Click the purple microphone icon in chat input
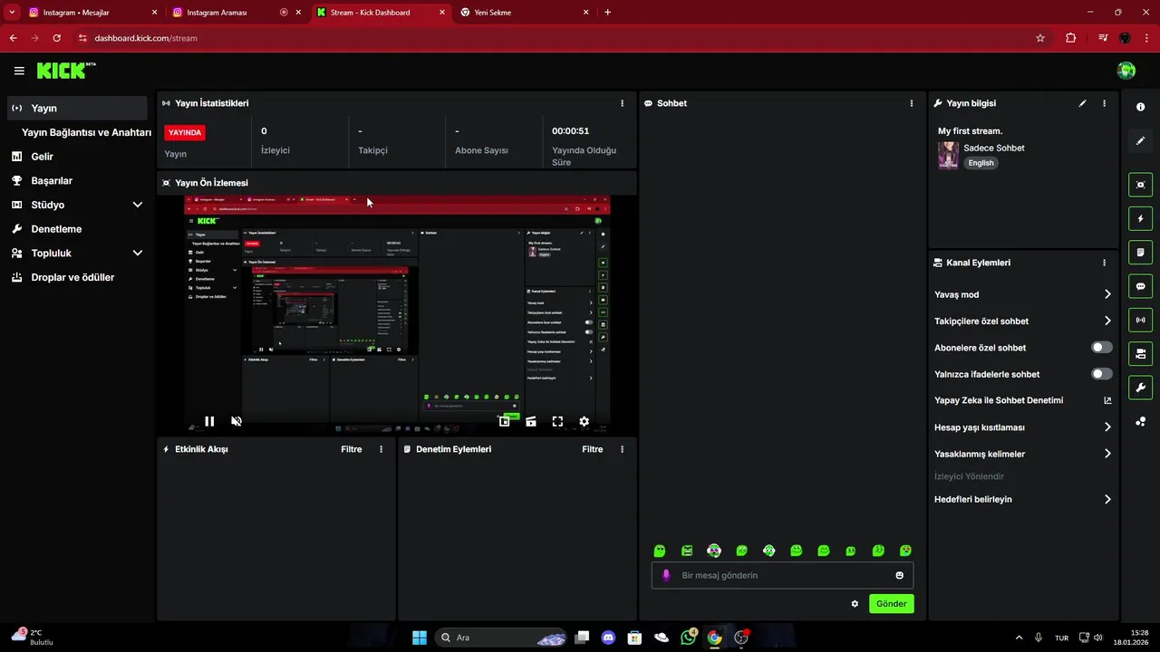 [667, 575]
